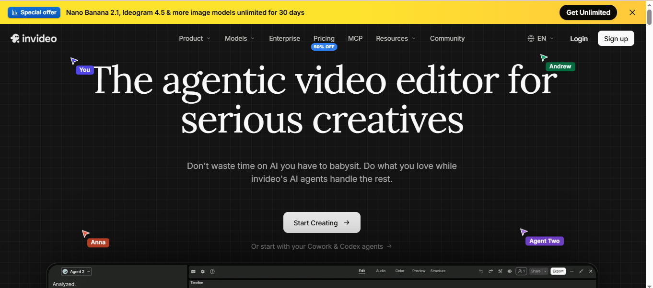Switch to the Audio tab in editor
The height and width of the screenshot is (288, 653).
[x=381, y=271]
